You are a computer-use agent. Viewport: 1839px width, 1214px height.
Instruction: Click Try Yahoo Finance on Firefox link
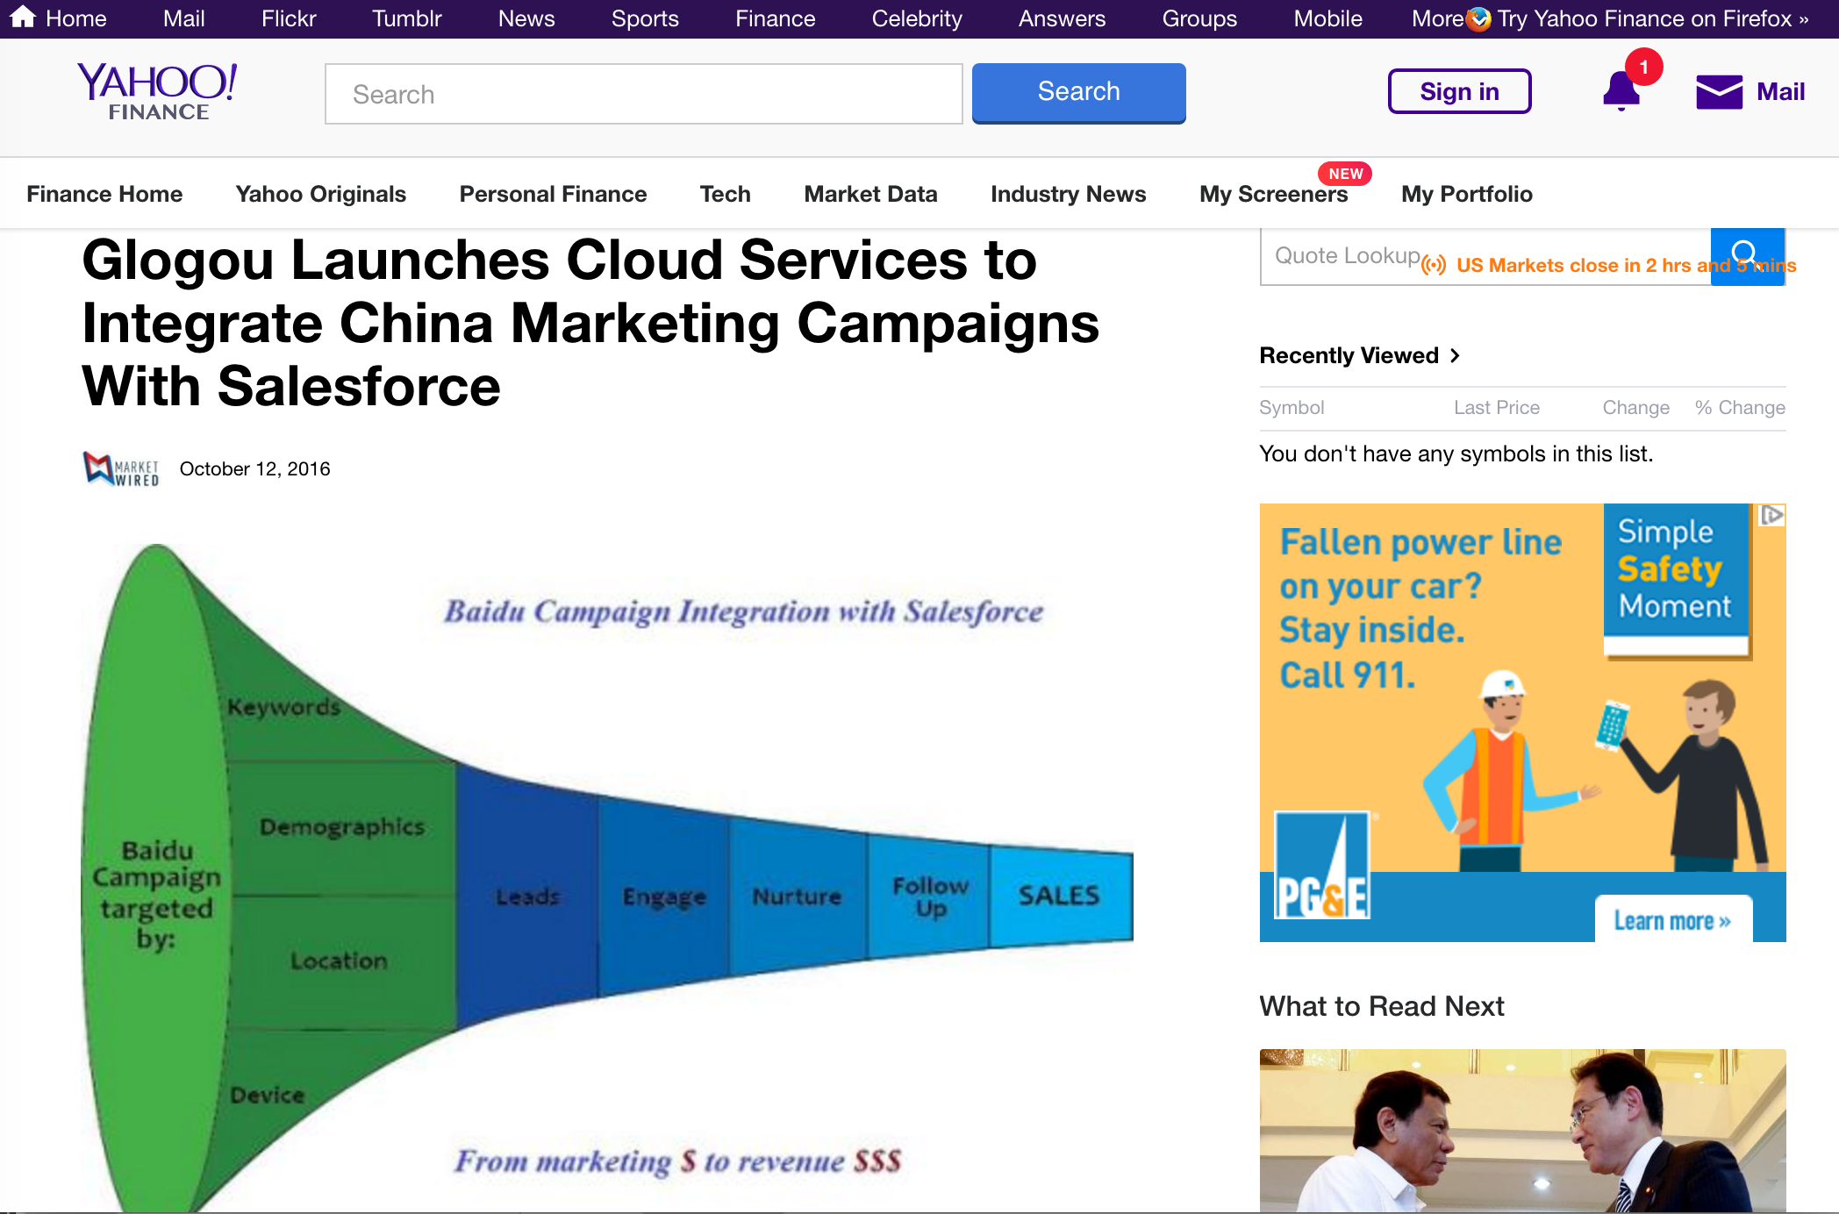[x=1653, y=18]
